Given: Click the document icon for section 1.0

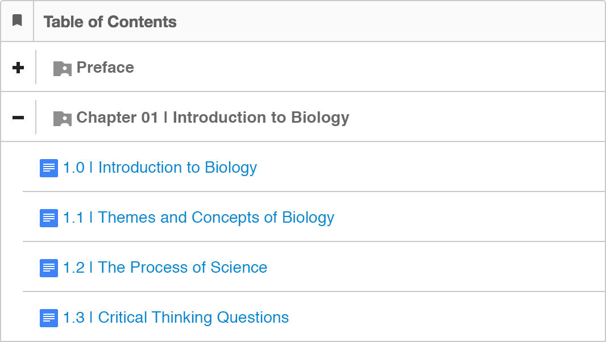Looking at the screenshot, I should click(x=49, y=168).
